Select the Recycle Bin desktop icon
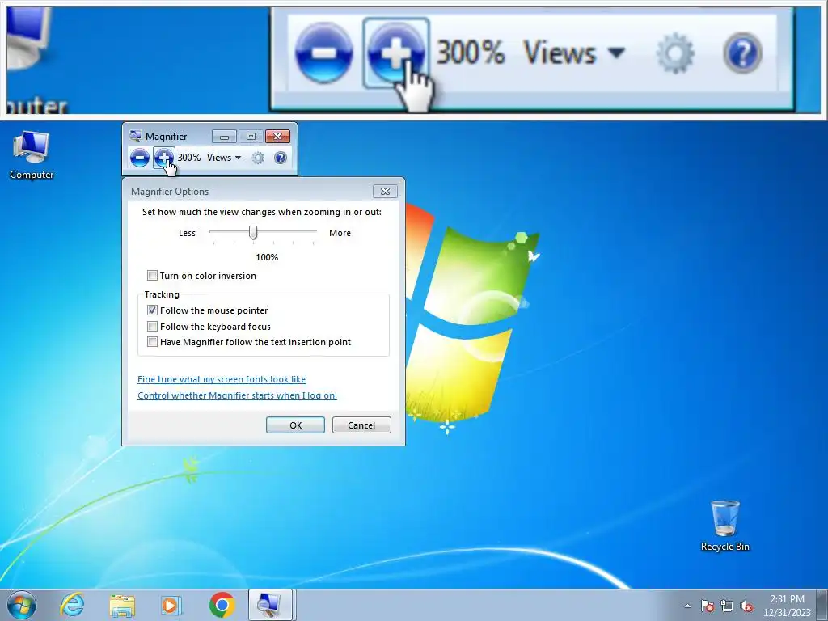The image size is (828, 621). 725,526
